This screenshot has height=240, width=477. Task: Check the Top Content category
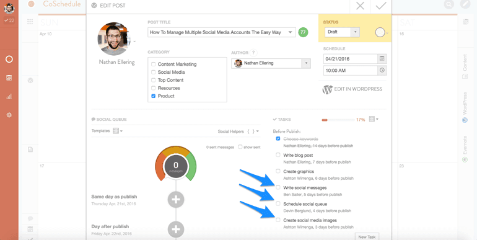click(154, 80)
